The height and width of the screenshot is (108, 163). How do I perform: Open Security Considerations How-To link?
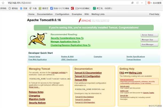pos(67,38)
